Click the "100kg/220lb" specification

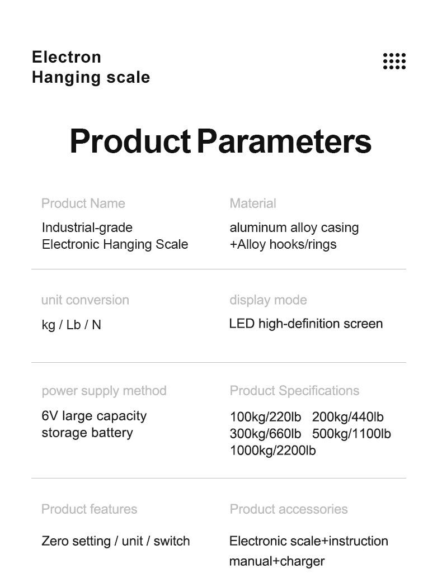click(x=266, y=417)
